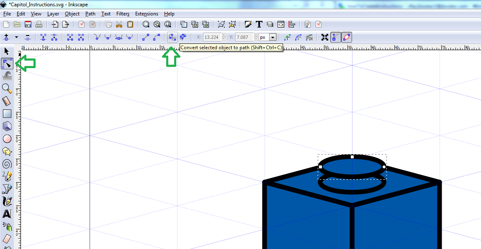Viewport: 481px width, 249px height.
Task: Toggle show transformation handles for nodes
Action: [x=325, y=37]
